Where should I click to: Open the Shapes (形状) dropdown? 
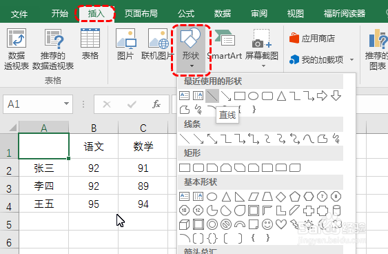(x=190, y=49)
